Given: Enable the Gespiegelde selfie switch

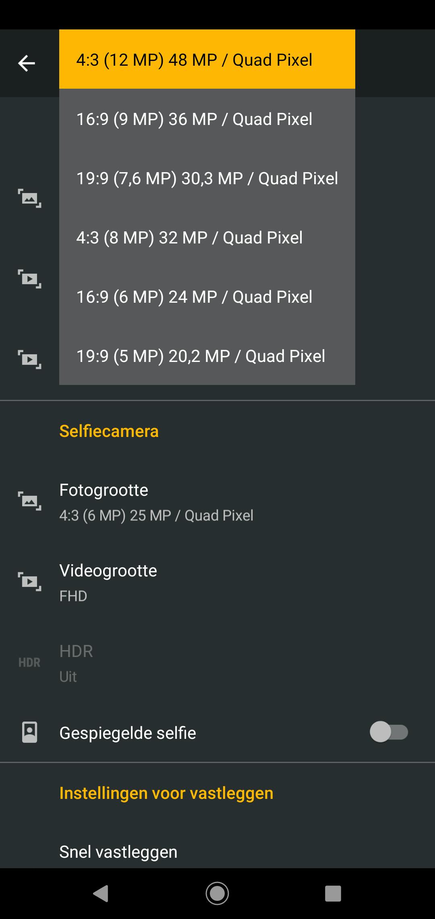Looking at the screenshot, I should coord(389,732).
